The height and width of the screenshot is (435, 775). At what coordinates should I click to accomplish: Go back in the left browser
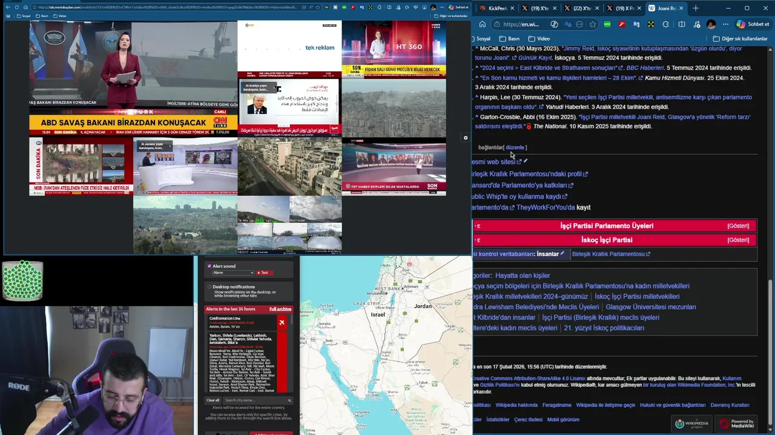(x=7, y=7)
